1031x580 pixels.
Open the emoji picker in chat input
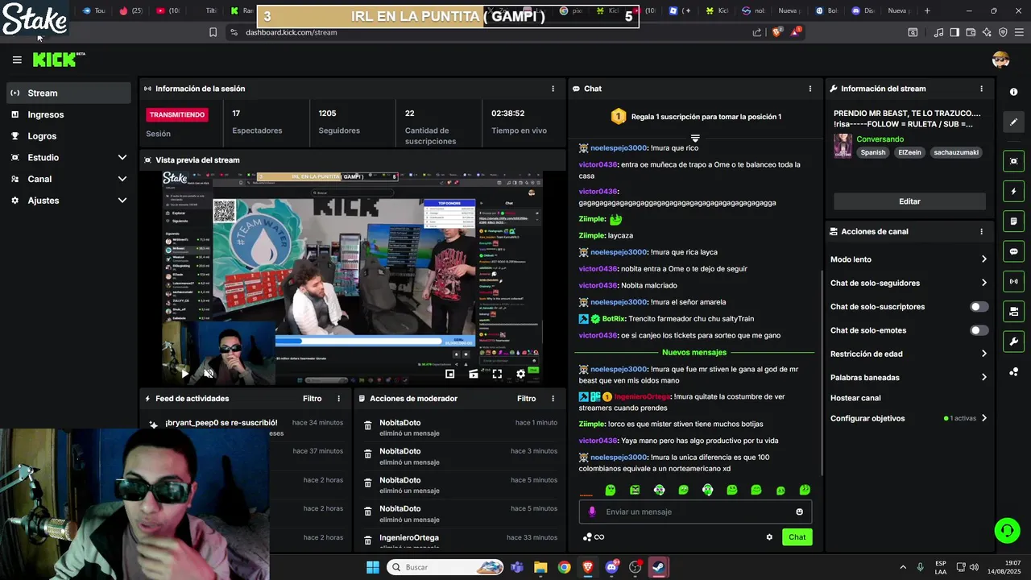click(799, 512)
